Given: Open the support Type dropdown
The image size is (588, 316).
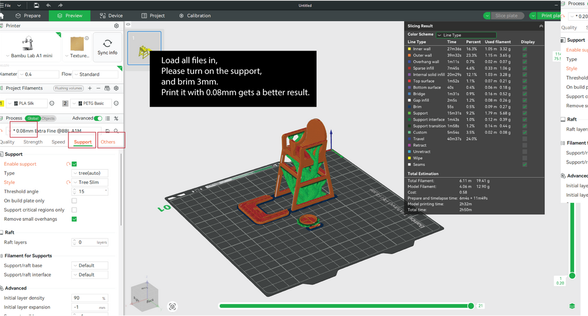Looking at the screenshot, I should click(x=90, y=173).
